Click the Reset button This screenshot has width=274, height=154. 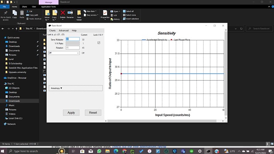tap(93, 112)
